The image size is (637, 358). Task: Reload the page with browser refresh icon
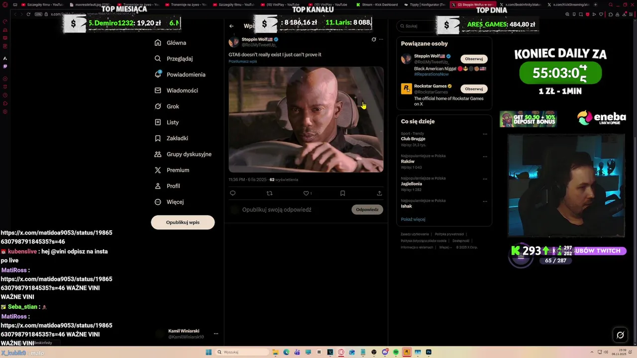tap(28, 14)
